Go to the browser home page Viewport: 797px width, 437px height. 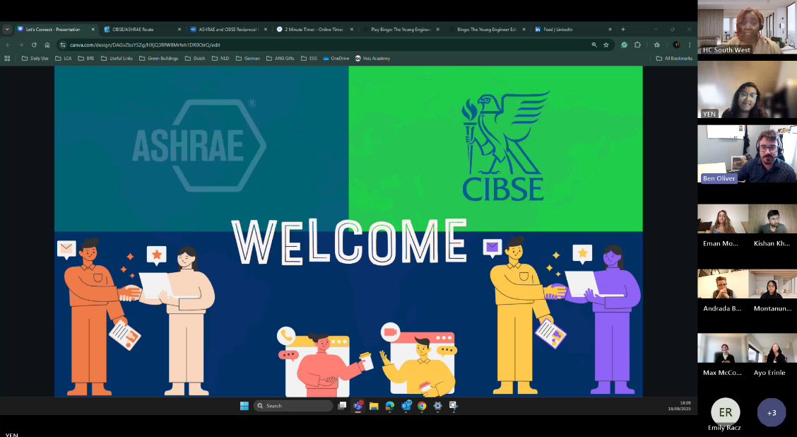[x=47, y=45]
